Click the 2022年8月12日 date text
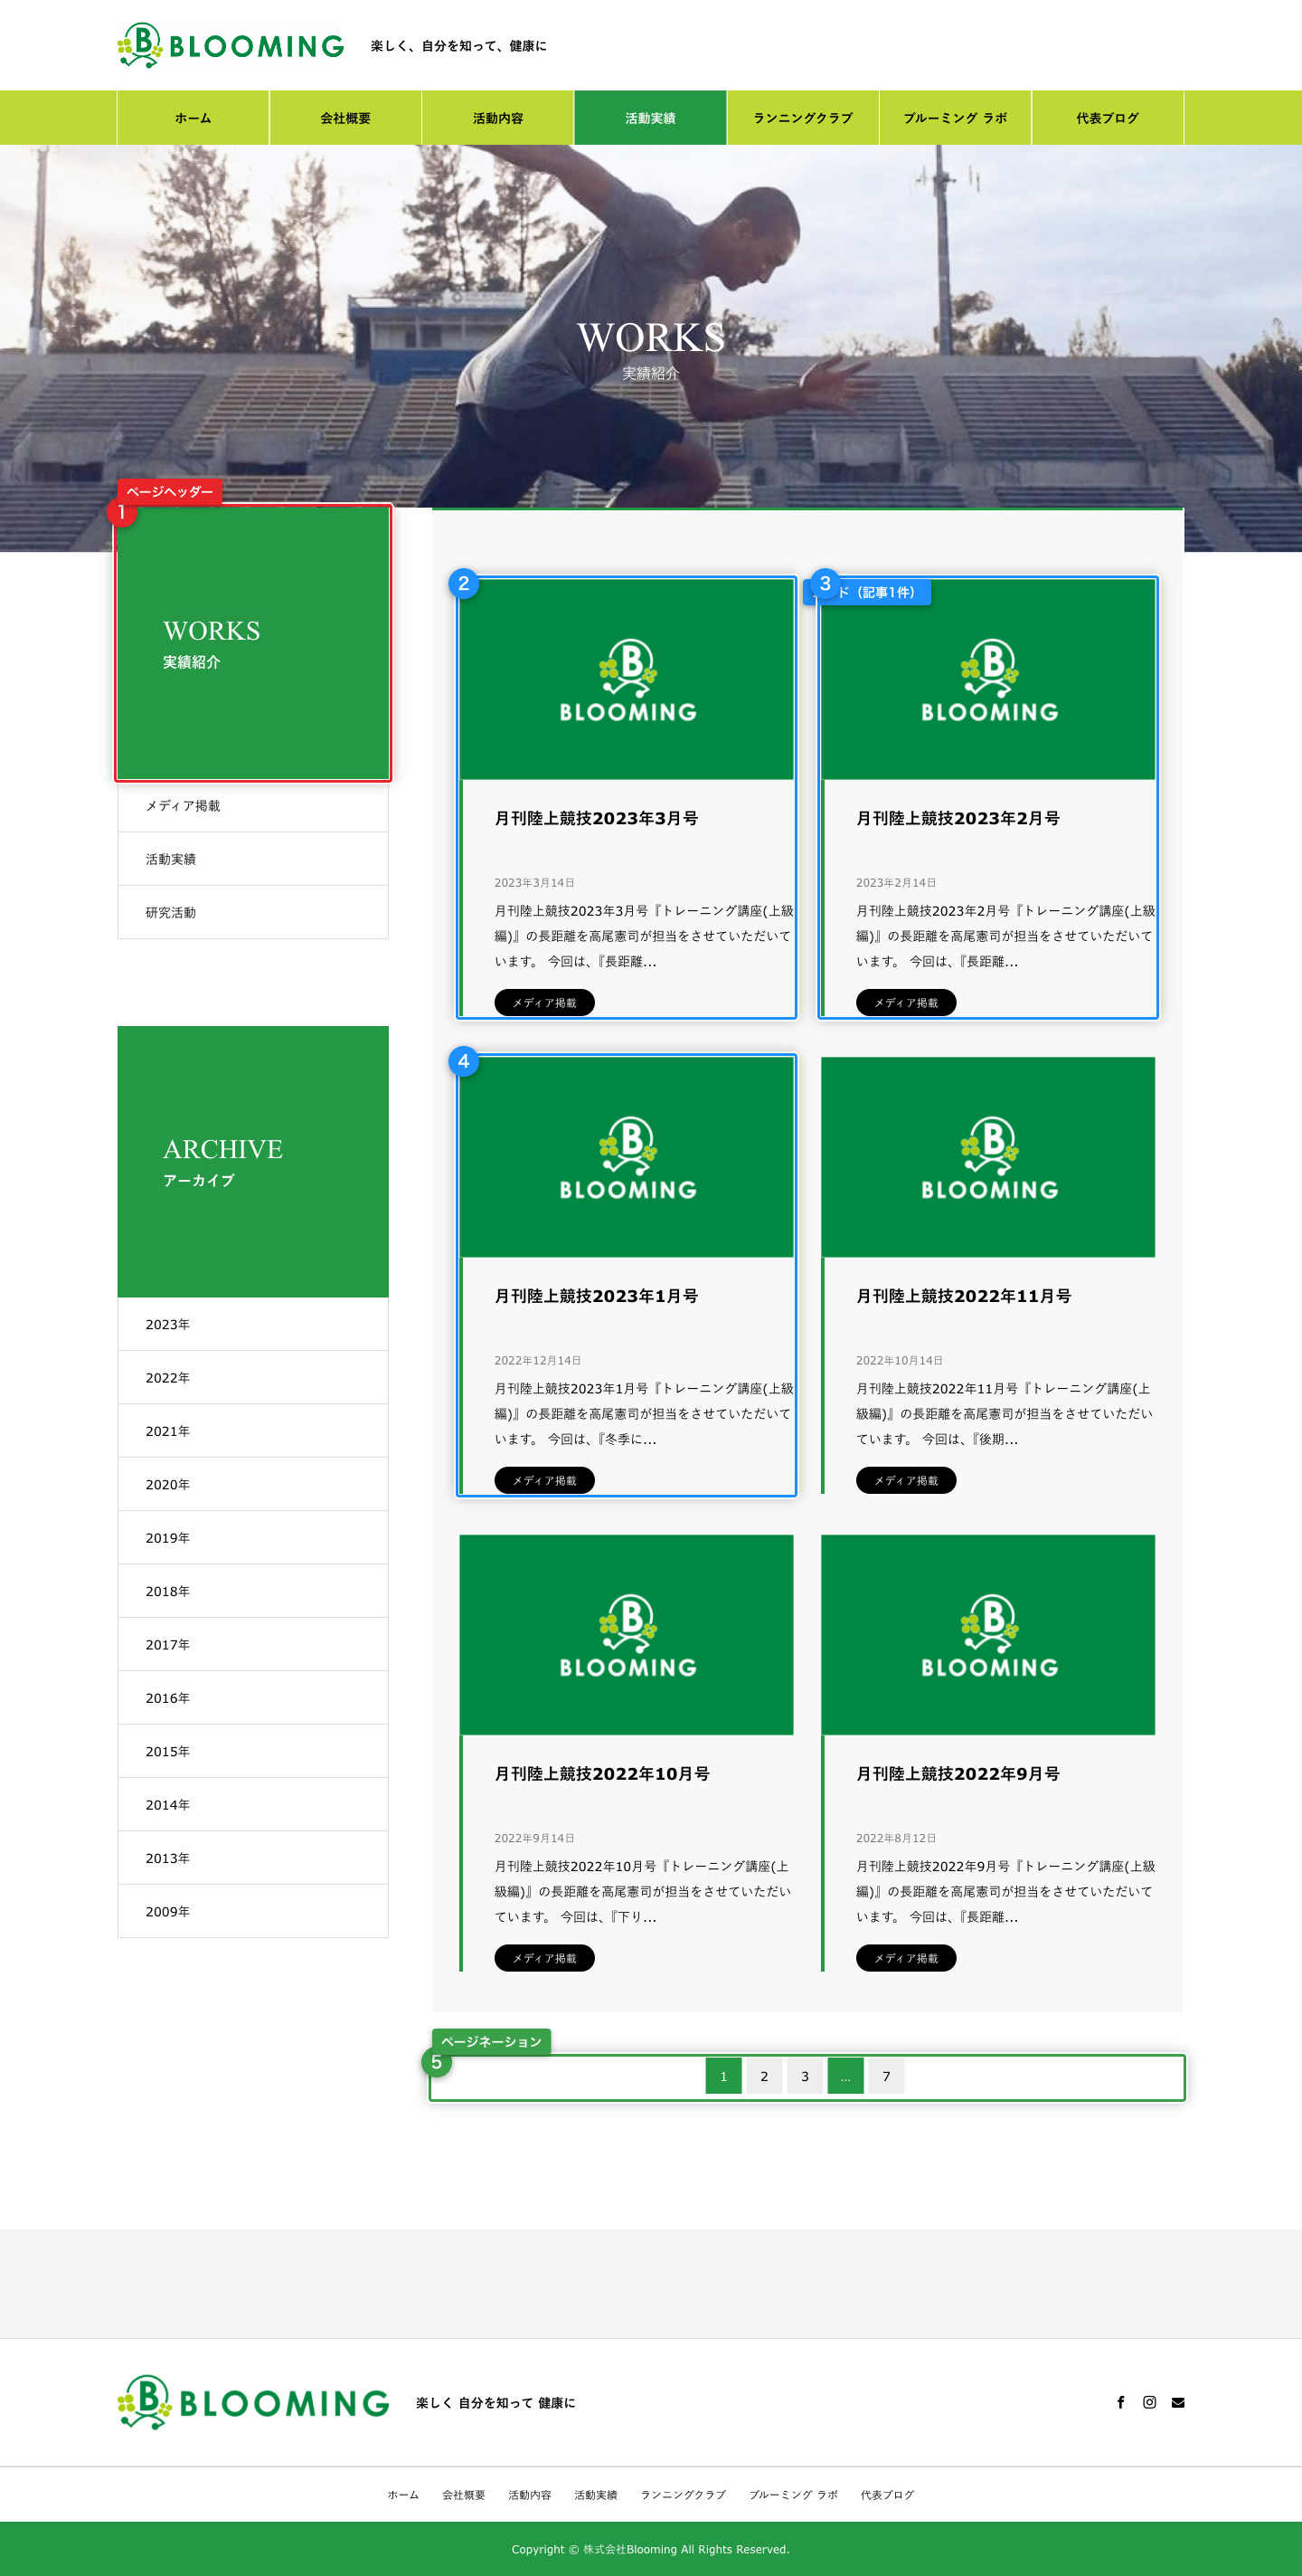1302x2576 pixels. (896, 1838)
